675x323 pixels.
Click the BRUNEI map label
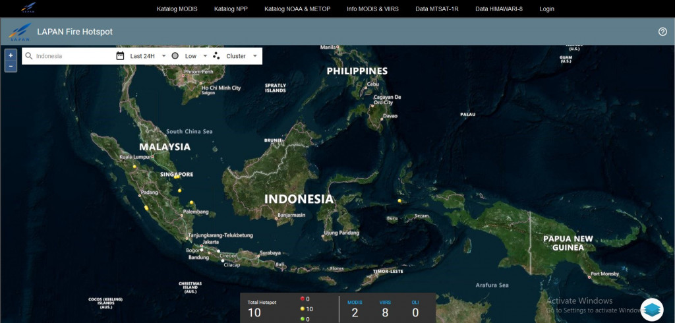(x=272, y=140)
